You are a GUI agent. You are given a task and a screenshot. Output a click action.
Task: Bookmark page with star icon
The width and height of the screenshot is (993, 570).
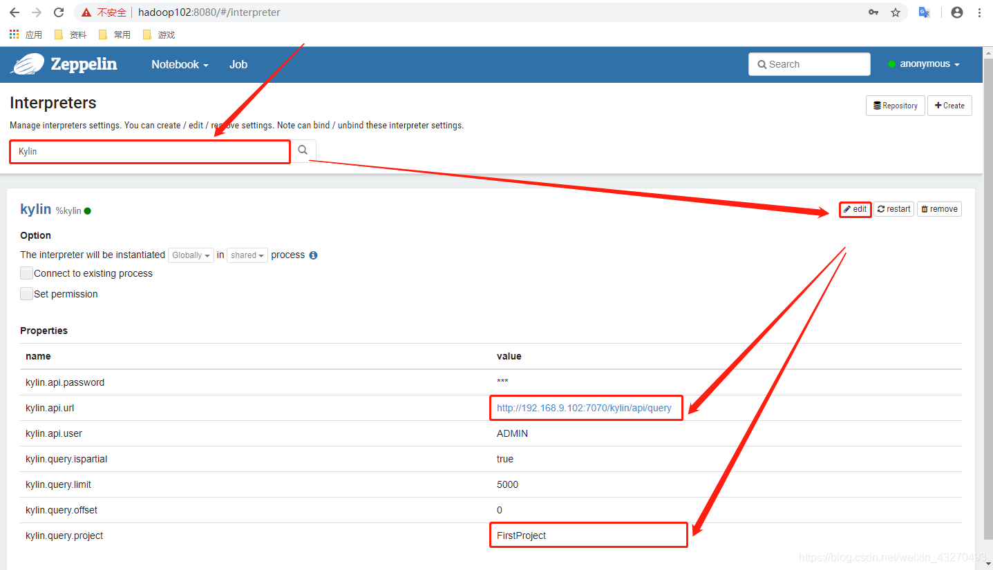tap(896, 12)
